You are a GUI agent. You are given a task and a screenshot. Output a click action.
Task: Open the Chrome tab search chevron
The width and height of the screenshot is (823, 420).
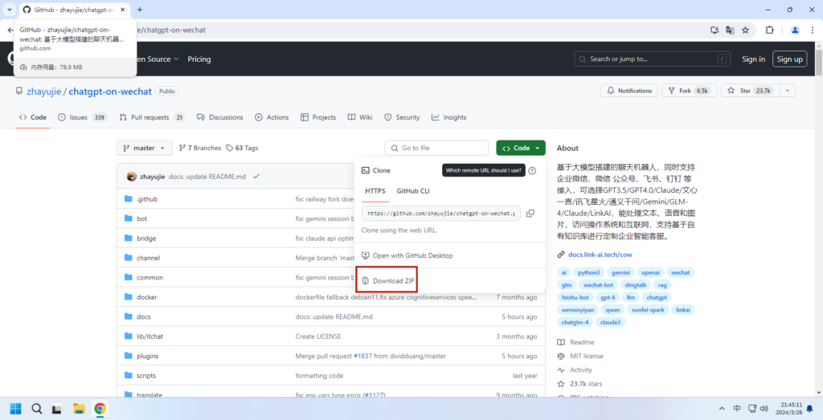(x=9, y=10)
